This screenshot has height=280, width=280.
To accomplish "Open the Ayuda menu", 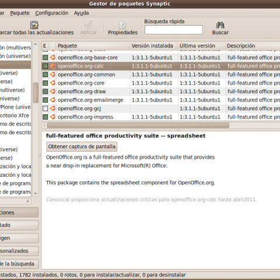I will click(x=81, y=13).
